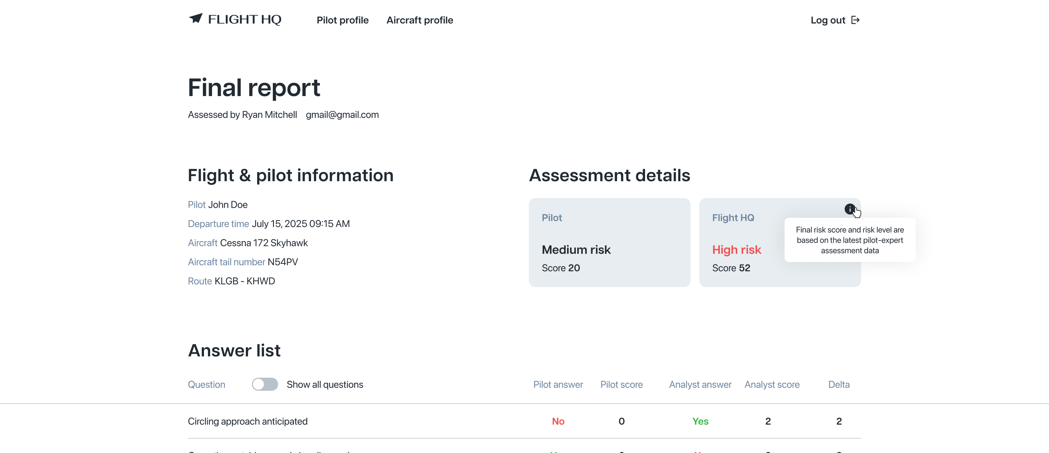1049x453 pixels.
Task: Click the assessor email gmail@gmail.com
Action: pos(342,115)
